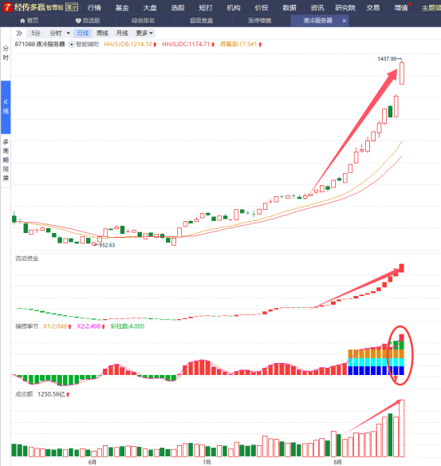Screen dimensions: 441x466
Task: Click red arrow next to HHJSJDB value
Action: tap(155, 45)
